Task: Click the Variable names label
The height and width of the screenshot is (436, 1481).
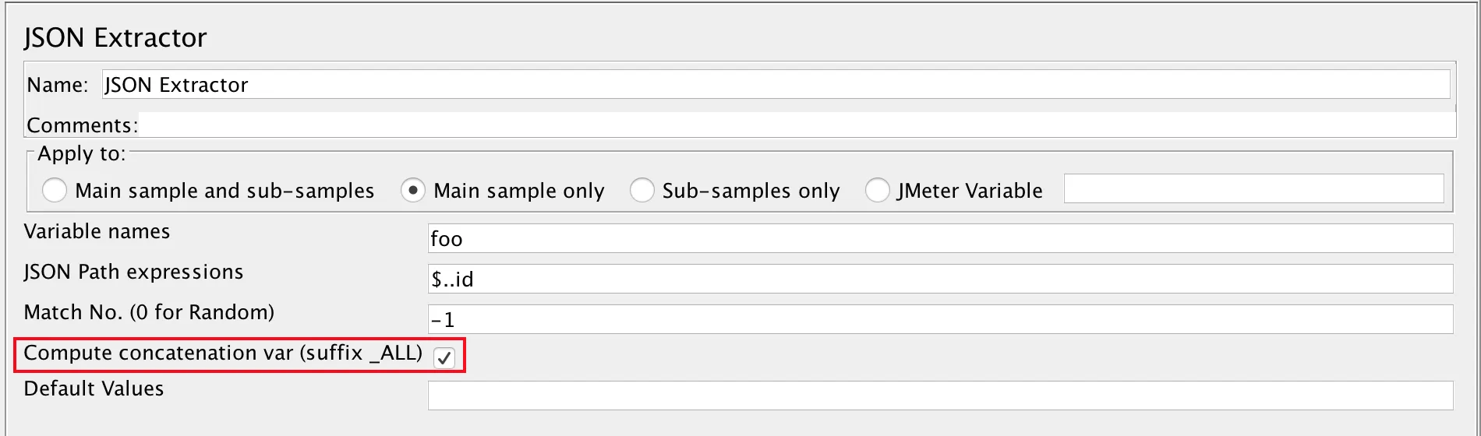Action: click(97, 231)
